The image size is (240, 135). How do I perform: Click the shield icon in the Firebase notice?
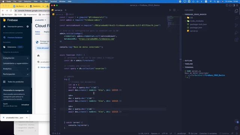pyautogui.click(x=37, y=42)
